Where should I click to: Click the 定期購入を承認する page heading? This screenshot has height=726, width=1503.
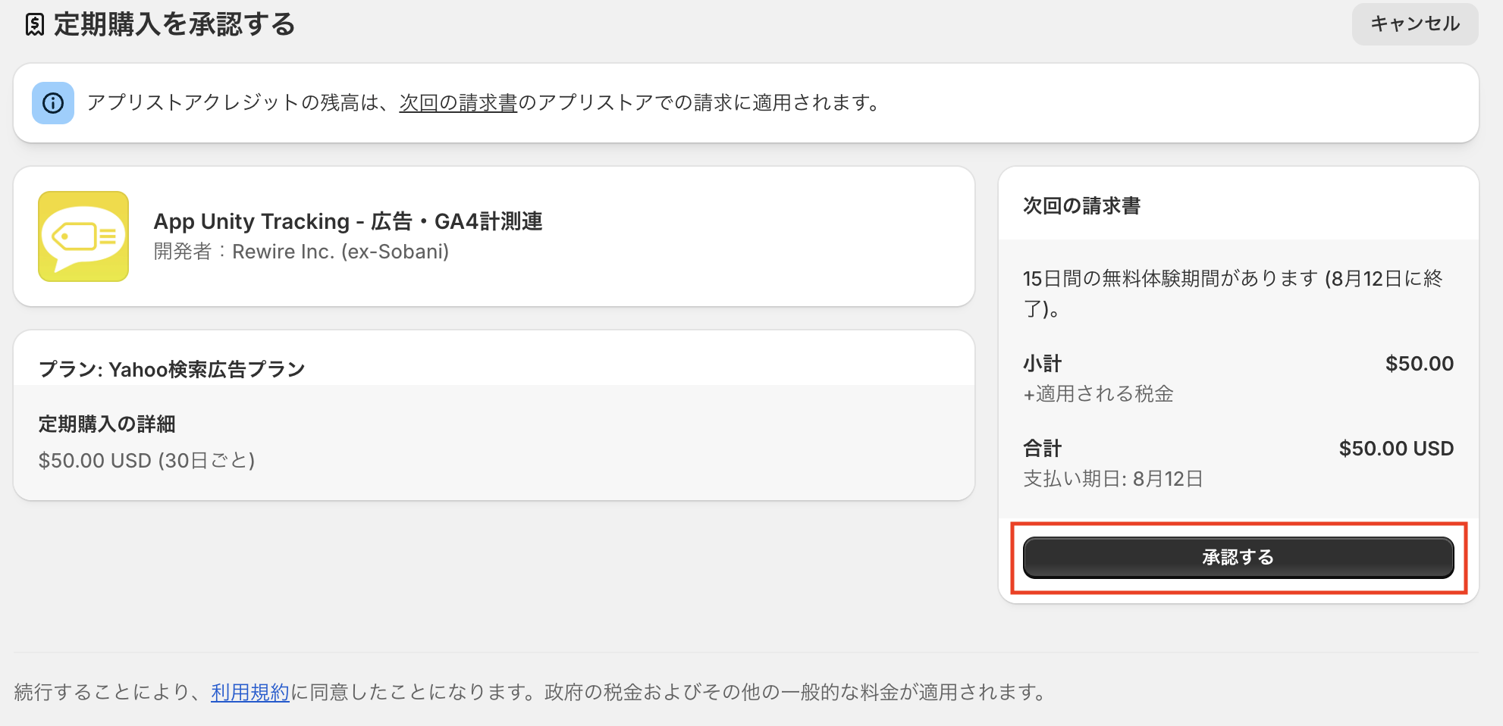click(174, 25)
